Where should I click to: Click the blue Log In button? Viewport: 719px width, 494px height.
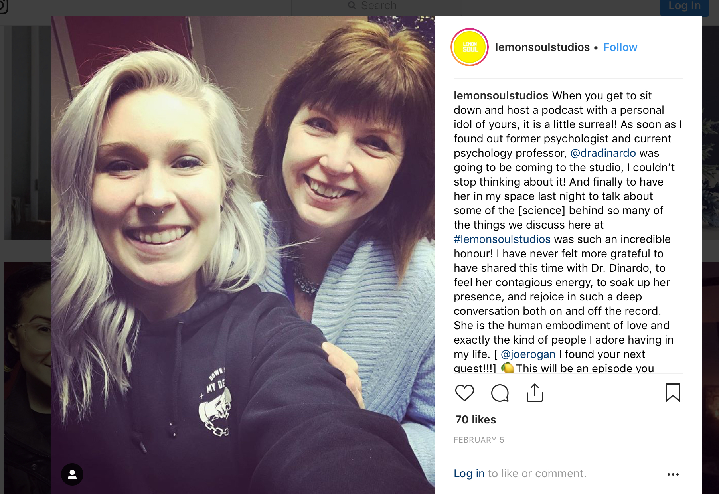pyautogui.click(x=684, y=7)
